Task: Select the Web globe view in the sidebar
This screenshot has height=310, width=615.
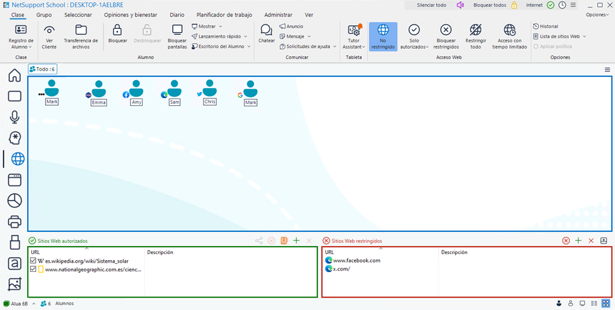Action: tap(18, 159)
